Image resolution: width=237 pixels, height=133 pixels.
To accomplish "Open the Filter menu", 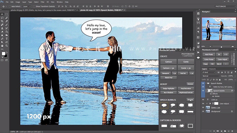I will coord(42,2).
